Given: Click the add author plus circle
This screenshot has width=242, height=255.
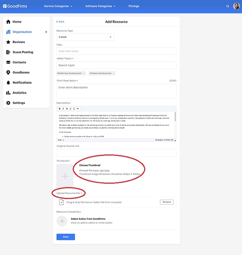Looking at the screenshot, I should click(x=62, y=221).
